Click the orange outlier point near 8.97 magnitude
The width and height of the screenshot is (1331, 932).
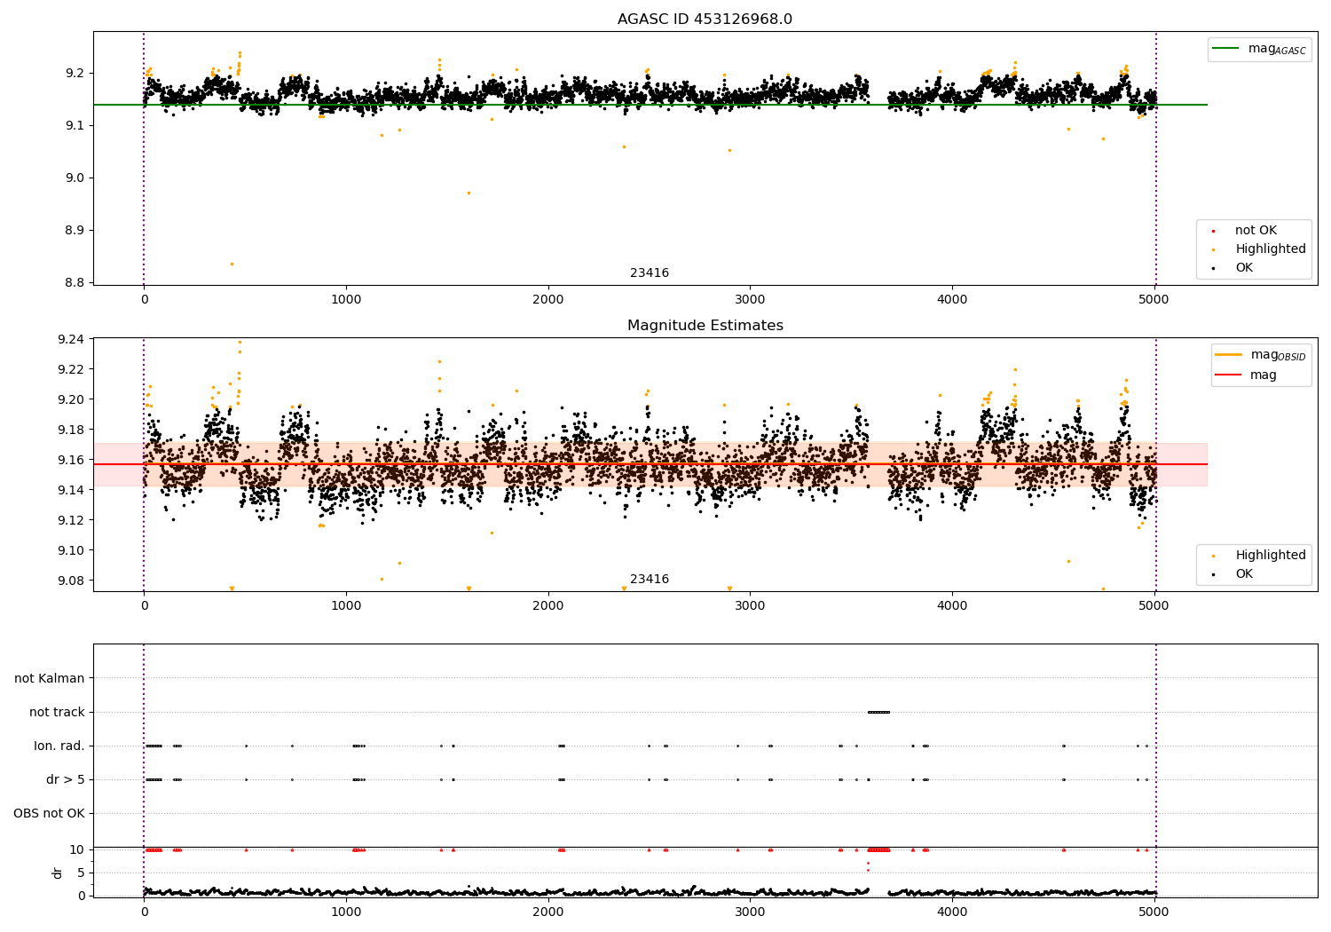click(x=469, y=193)
